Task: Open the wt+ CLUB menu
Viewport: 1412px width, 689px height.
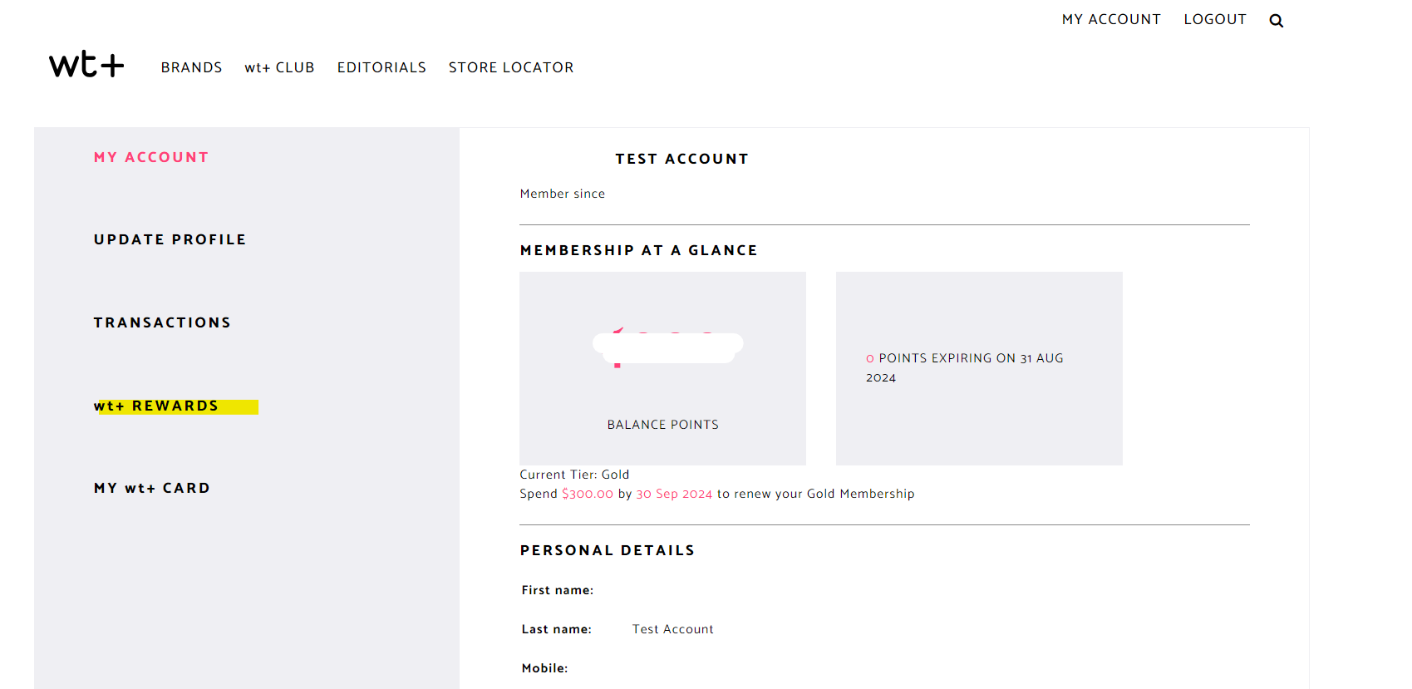Action: tap(279, 67)
